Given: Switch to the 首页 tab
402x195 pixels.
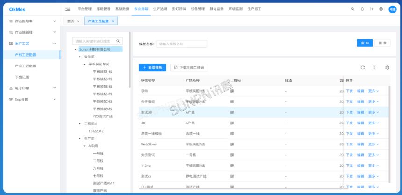Looking at the screenshot, I should pyautogui.click(x=71, y=21).
